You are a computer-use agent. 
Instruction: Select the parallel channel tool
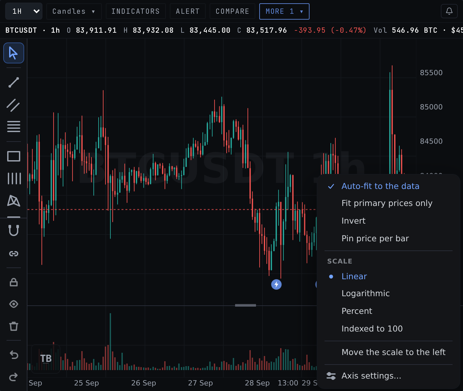pos(13,105)
